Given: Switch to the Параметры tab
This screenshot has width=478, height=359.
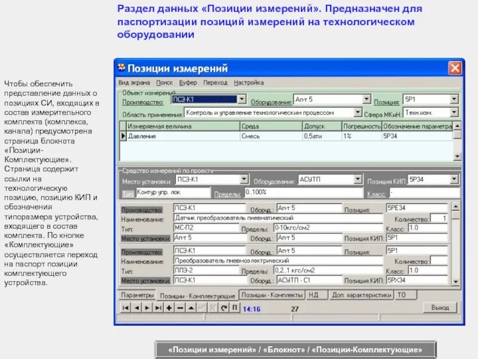Looking at the screenshot, I should pos(137,295).
